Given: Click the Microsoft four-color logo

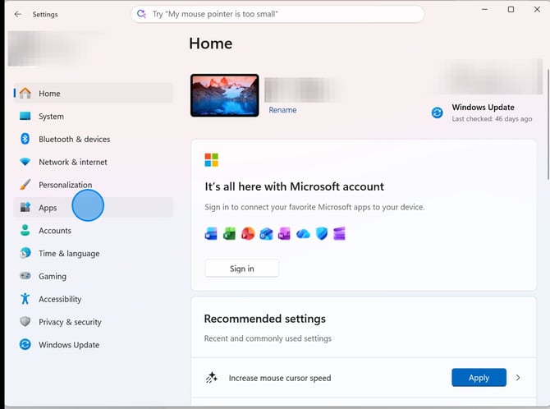Looking at the screenshot, I should (212, 159).
